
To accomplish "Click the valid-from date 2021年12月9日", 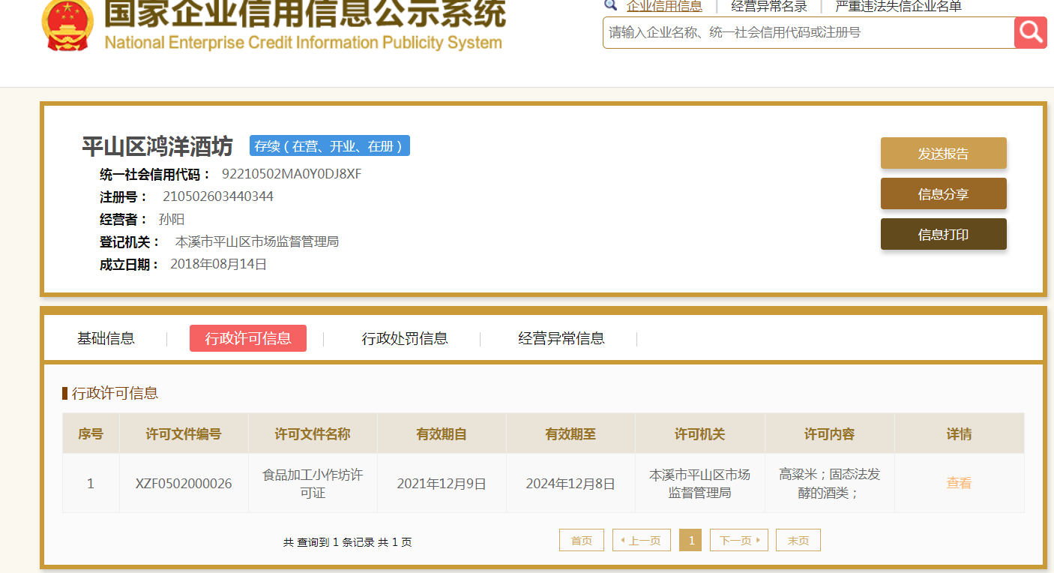I will coord(442,484).
